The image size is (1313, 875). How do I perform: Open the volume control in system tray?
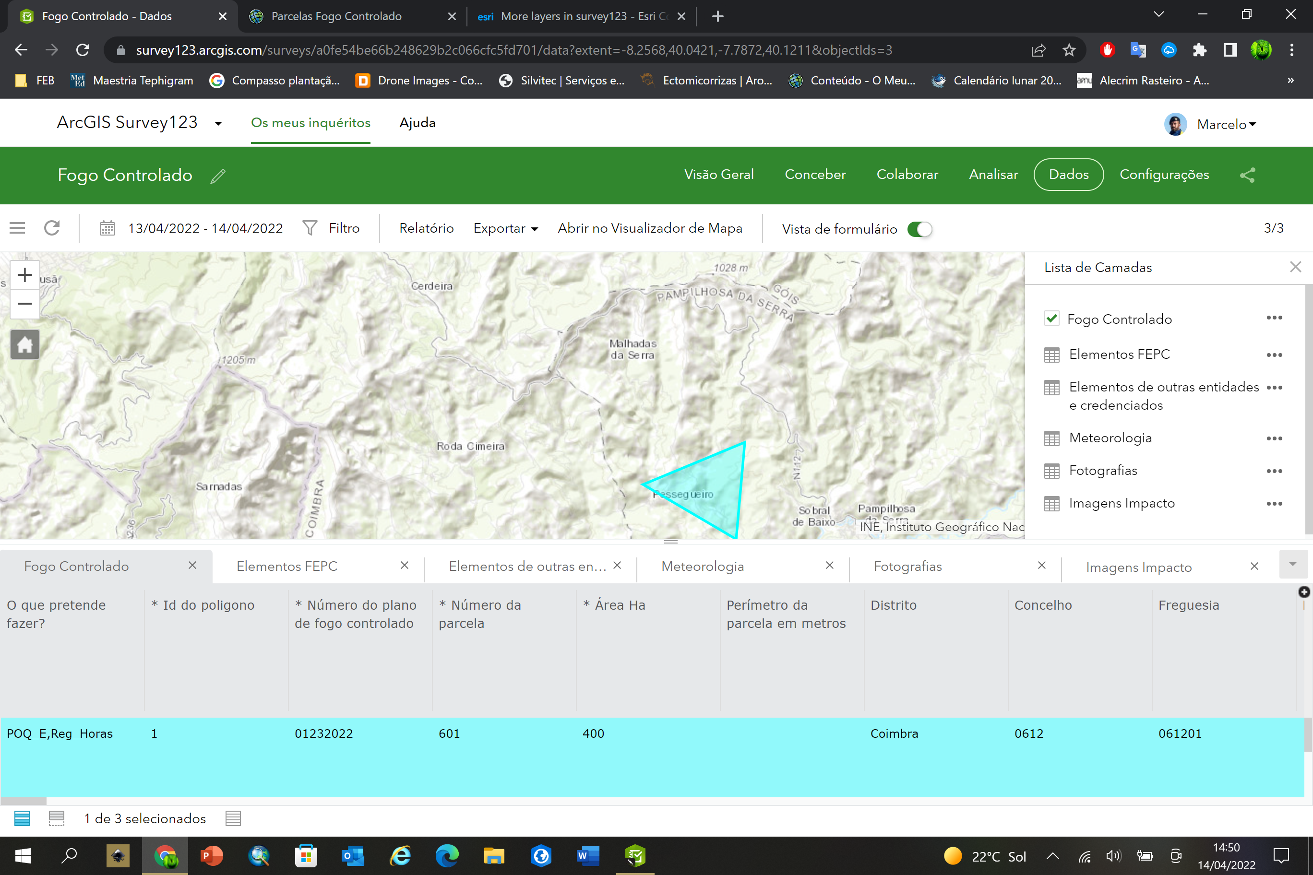tap(1113, 856)
